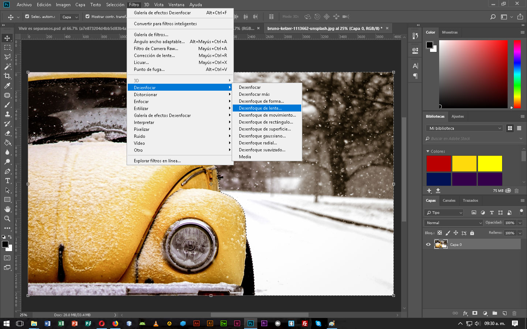Select the Vivir es separanos.psd document tab
The height and width of the screenshot is (329, 527).
[x=72, y=28]
